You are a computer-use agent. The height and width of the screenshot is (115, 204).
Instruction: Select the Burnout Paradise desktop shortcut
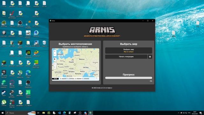coord(28,34)
